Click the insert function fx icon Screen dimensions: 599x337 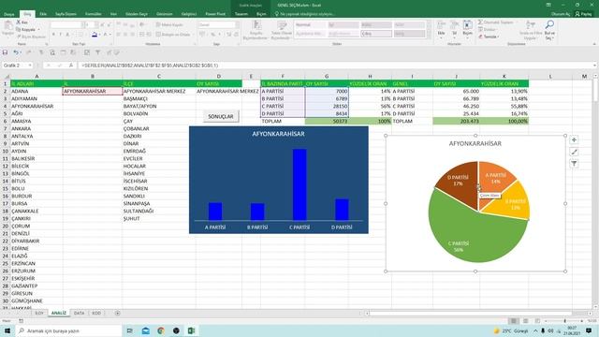coord(71,66)
